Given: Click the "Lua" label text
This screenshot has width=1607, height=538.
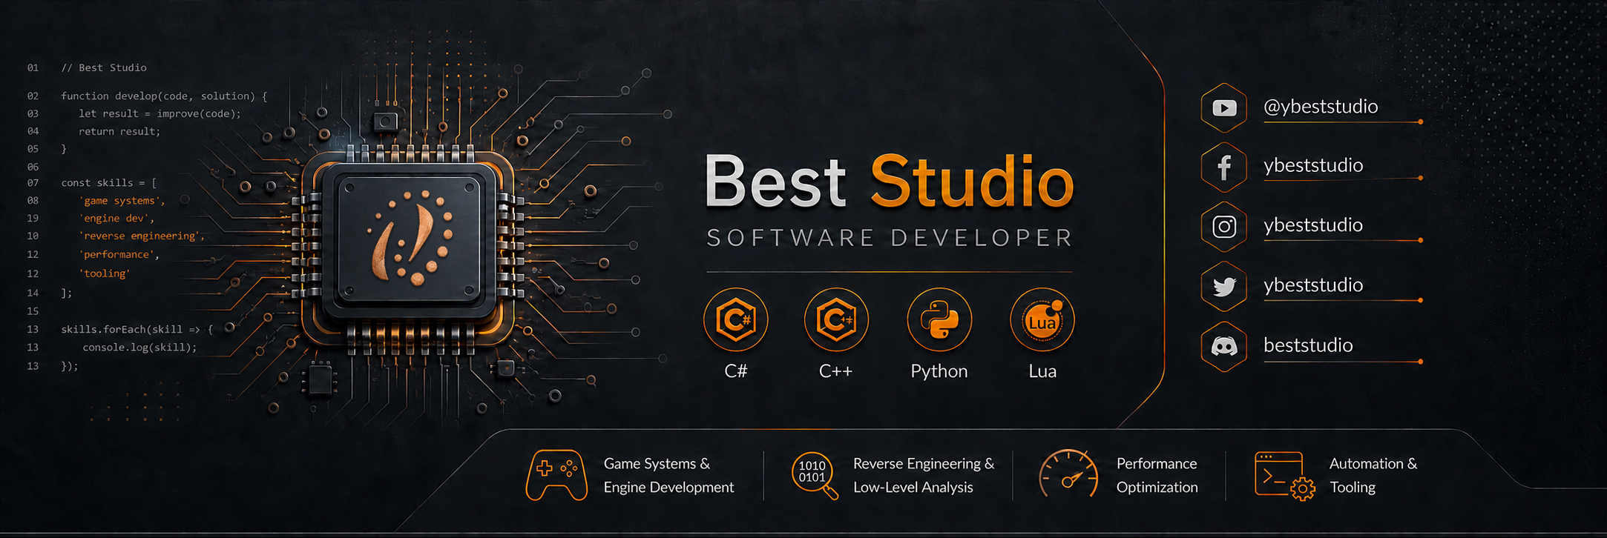Looking at the screenshot, I should tap(1042, 371).
